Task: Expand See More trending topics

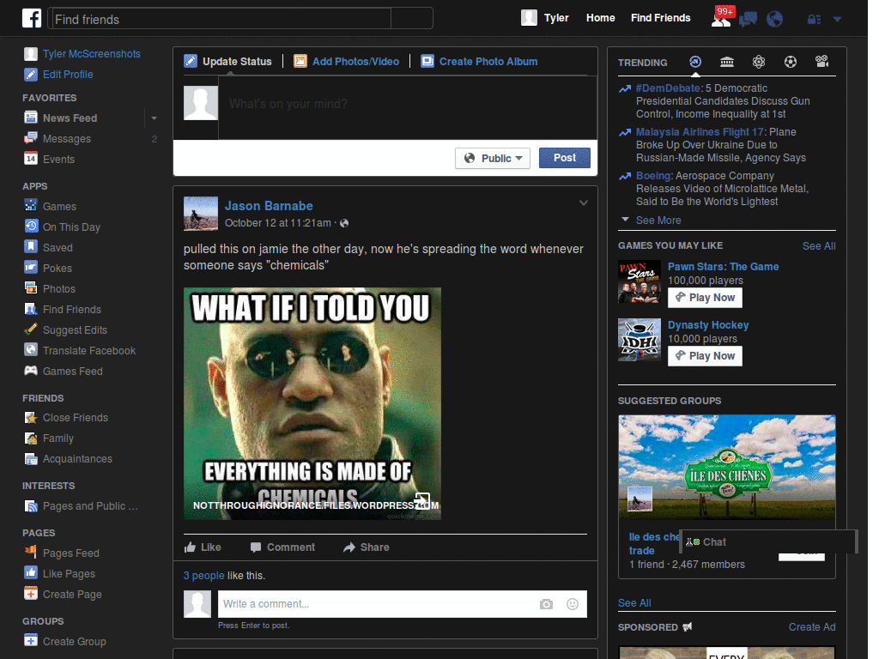Action: coord(658,221)
